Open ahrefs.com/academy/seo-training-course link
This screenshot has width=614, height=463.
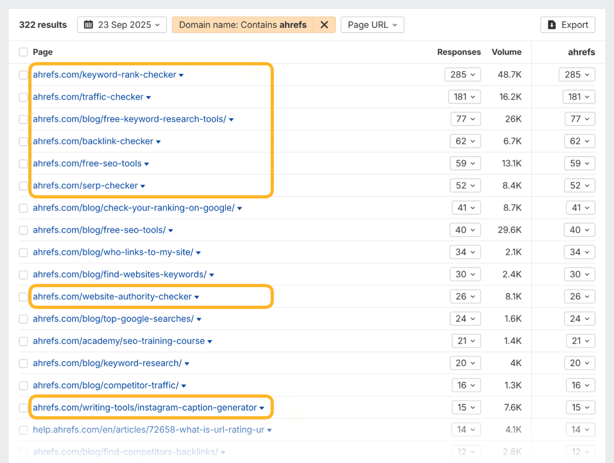[119, 341]
